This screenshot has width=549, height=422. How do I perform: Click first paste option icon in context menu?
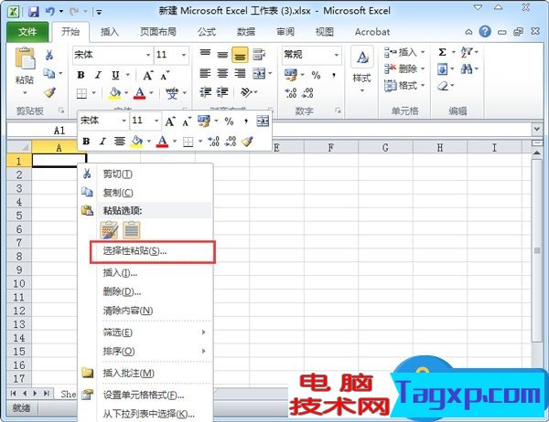pos(109,230)
